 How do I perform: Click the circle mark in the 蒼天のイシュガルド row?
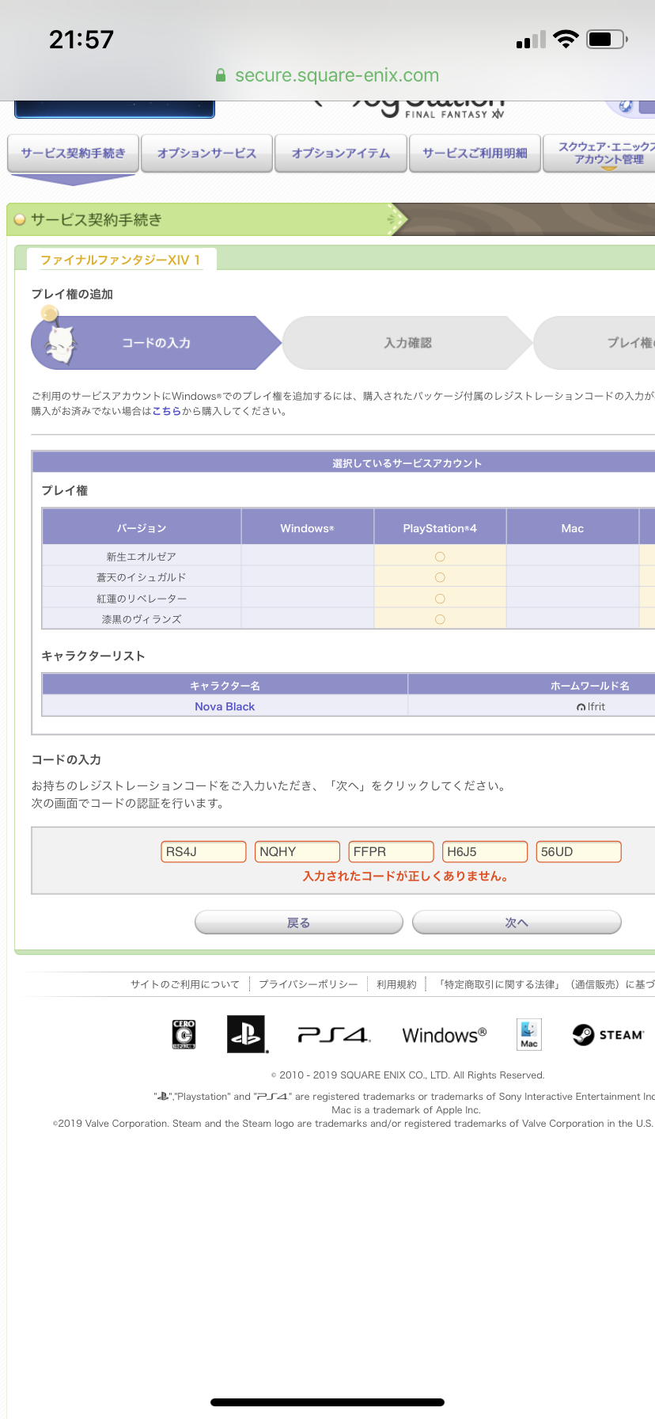(440, 577)
